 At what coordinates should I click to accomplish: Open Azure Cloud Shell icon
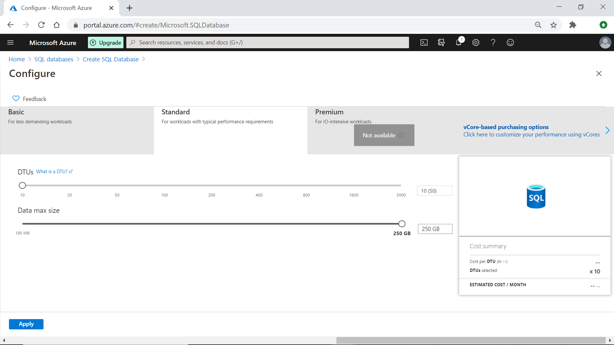tap(424, 43)
